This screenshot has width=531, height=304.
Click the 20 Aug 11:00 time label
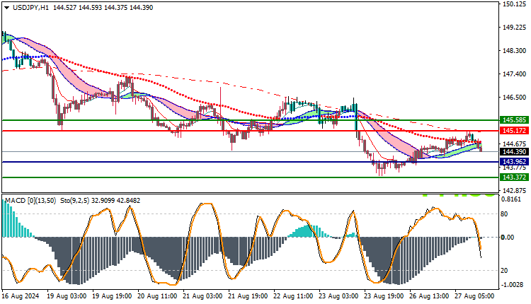pyautogui.click(x=157, y=296)
